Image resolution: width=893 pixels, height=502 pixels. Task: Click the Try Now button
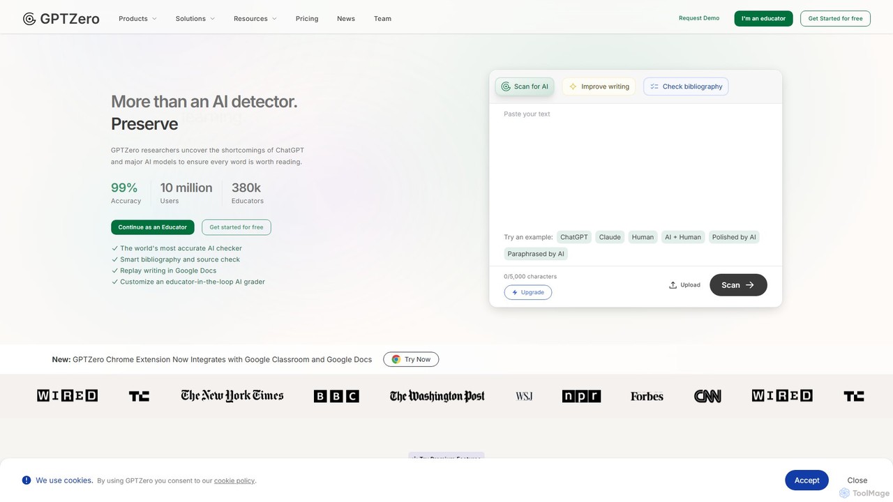point(411,360)
